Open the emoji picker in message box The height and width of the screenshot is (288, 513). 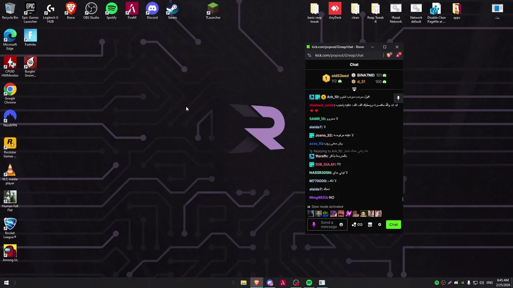(341, 225)
